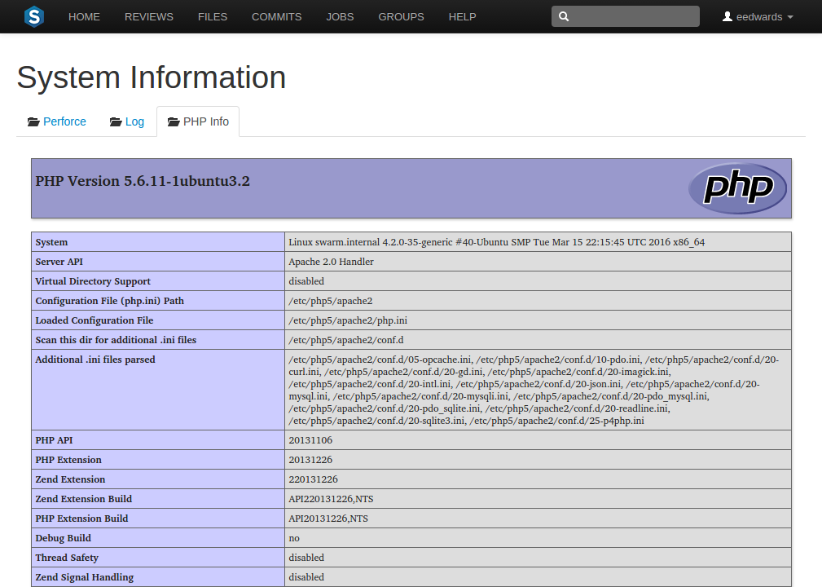
Task: Click the PHP Extension row label
Action: [x=68, y=460]
